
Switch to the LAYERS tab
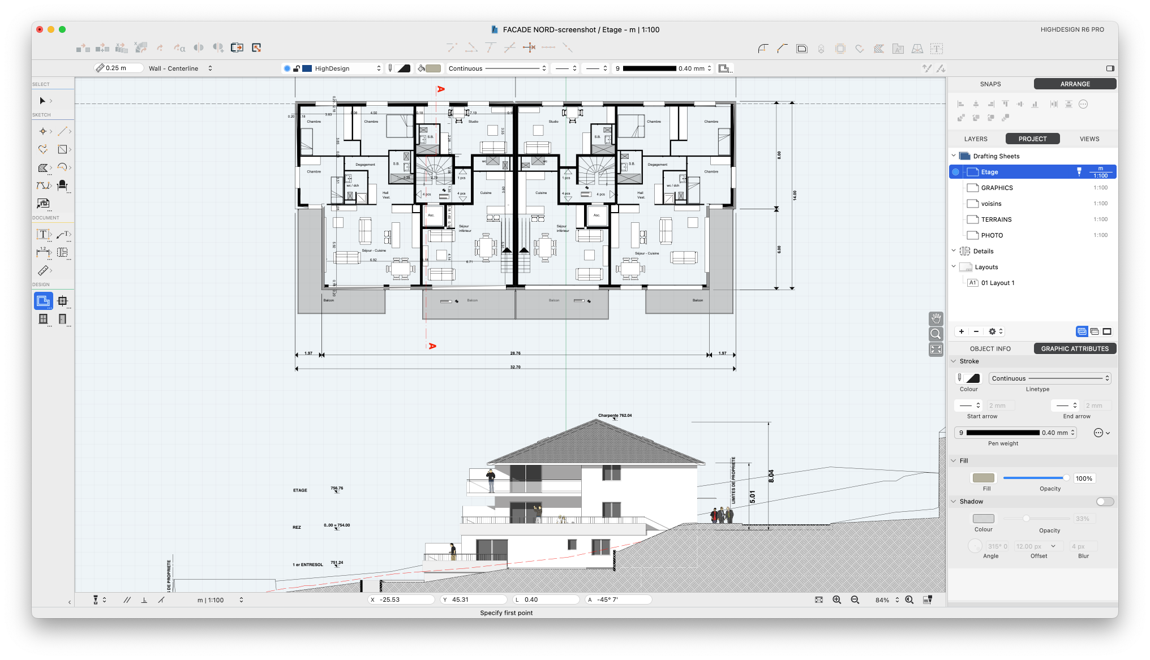pyautogui.click(x=976, y=139)
